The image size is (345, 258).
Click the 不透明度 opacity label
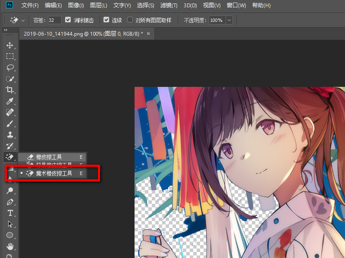tap(195, 20)
